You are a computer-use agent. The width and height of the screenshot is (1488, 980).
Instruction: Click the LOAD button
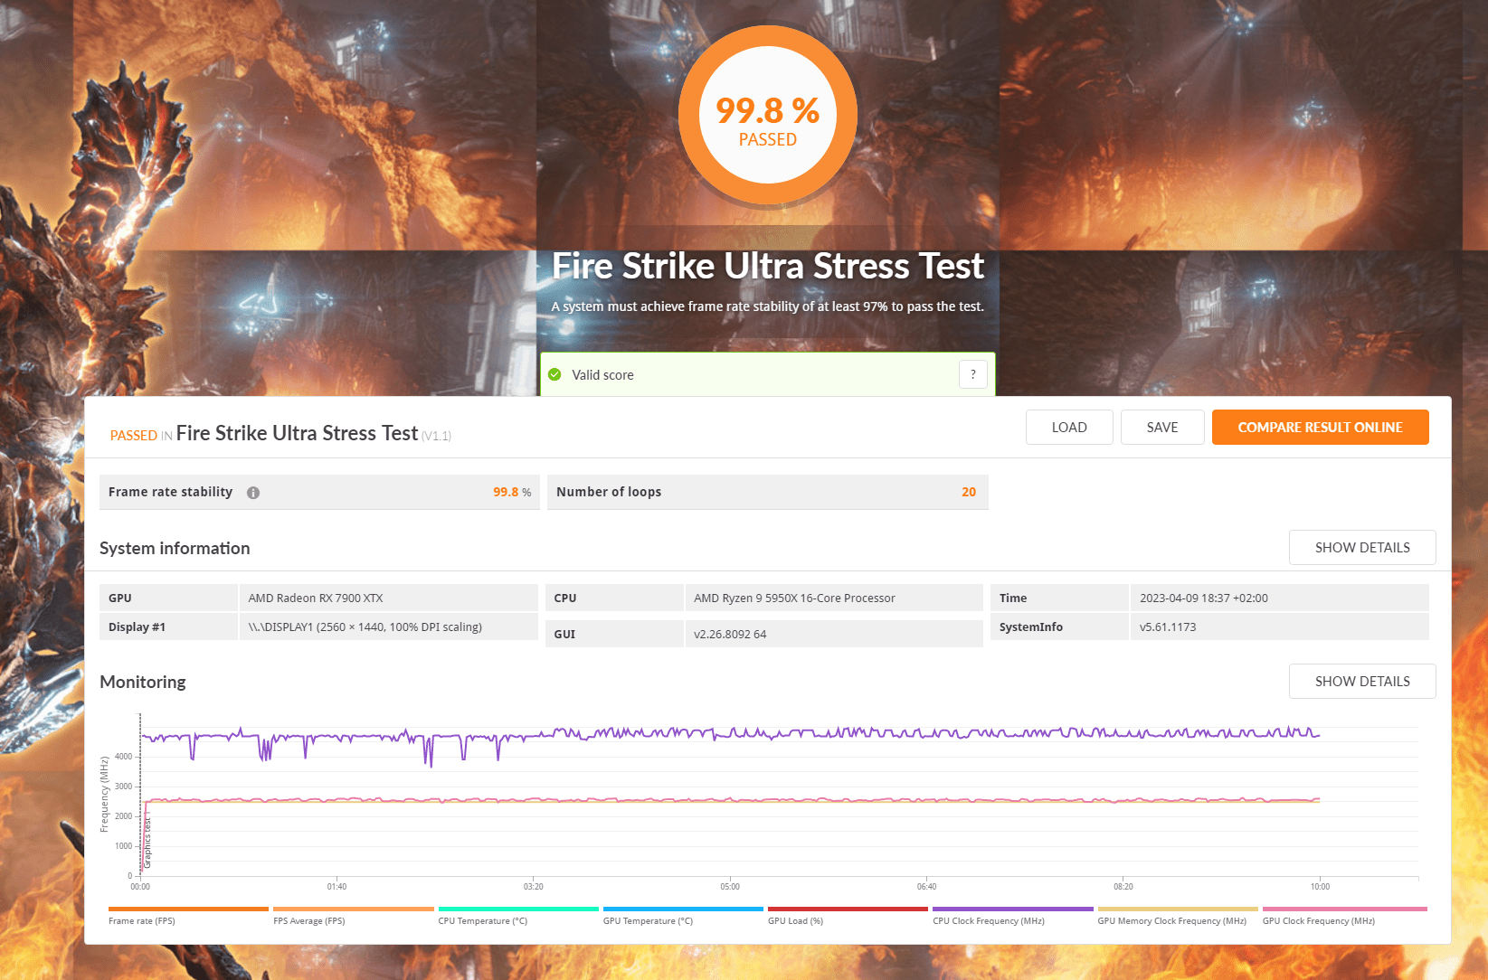point(1069,428)
